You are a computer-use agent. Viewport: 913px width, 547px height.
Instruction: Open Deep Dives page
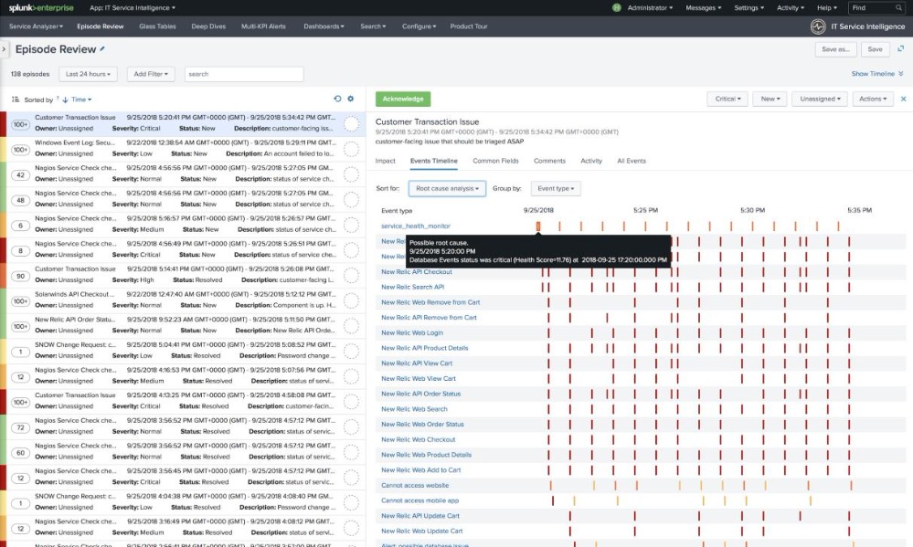coord(208,26)
